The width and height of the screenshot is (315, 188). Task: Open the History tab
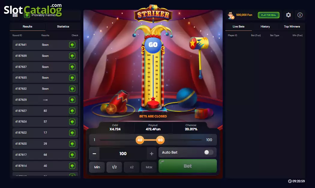tap(265, 26)
